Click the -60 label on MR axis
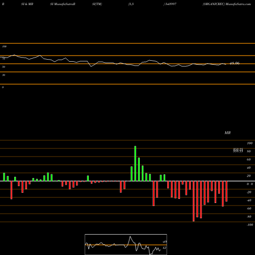The image size is (255, 255). [x=249, y=209]
